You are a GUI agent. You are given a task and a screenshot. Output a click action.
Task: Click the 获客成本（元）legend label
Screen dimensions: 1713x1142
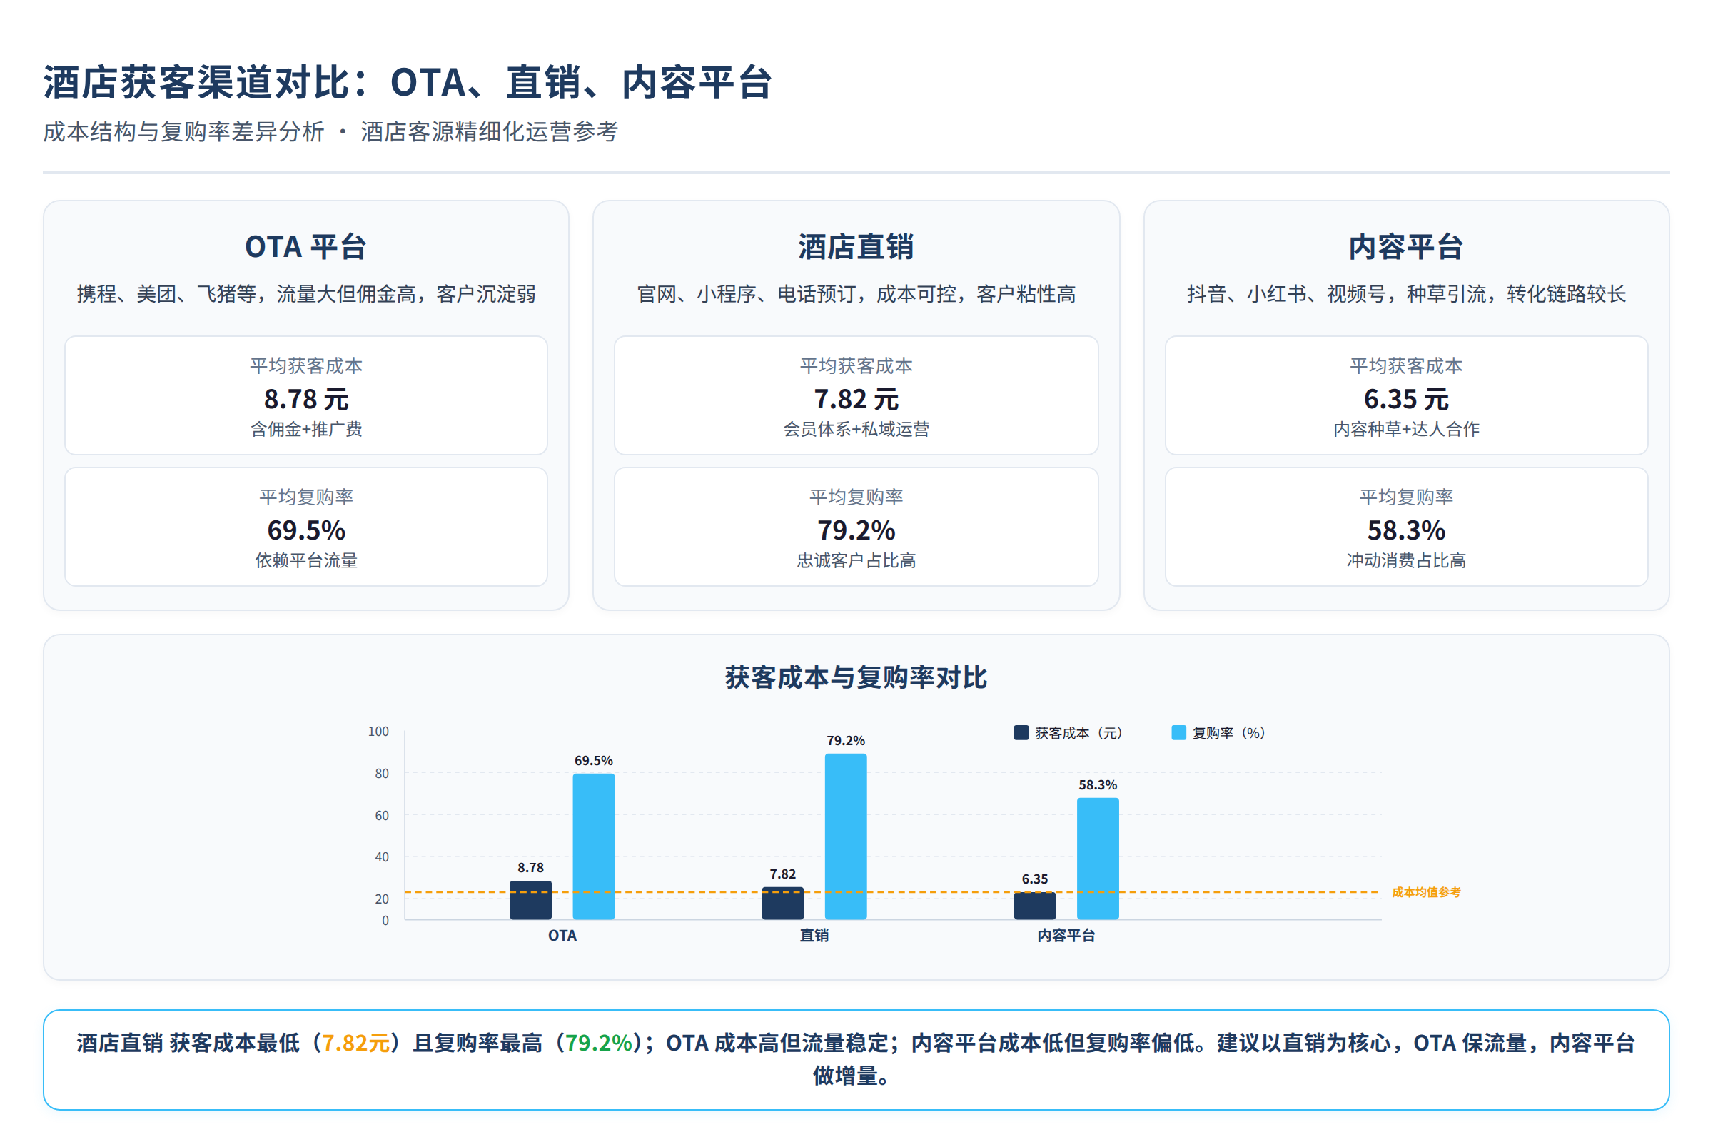point(1078,733)
